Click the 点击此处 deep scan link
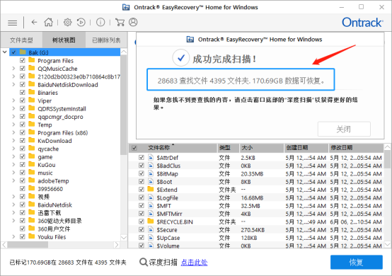Screen dimensions: 392x276 (194, 263)
